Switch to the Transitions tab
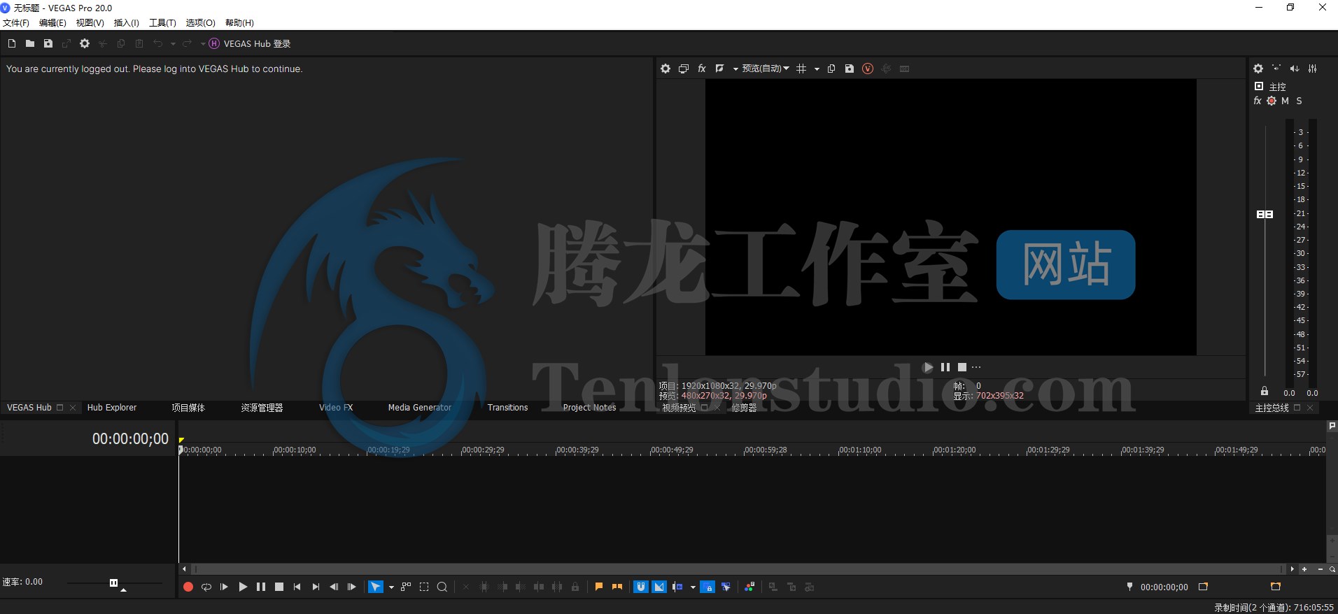The width and height of the screenshot is (1338, 614). [507, 408]
